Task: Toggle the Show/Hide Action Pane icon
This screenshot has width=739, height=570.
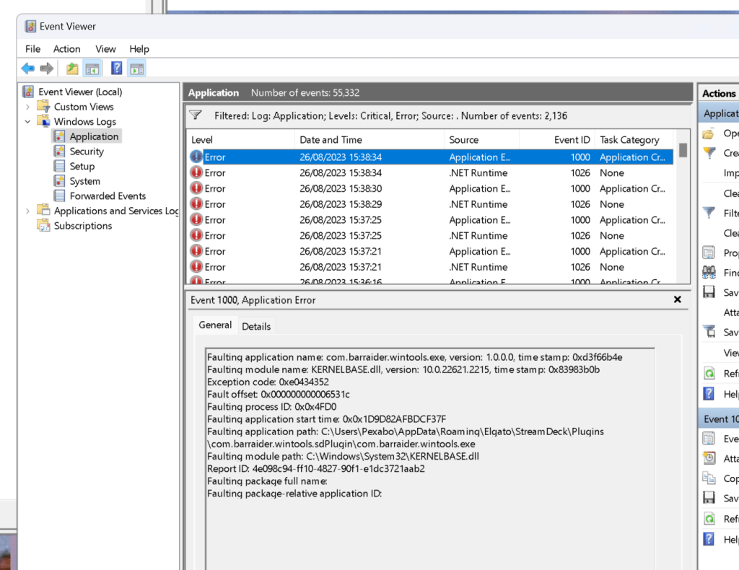Action: (137, 69)
